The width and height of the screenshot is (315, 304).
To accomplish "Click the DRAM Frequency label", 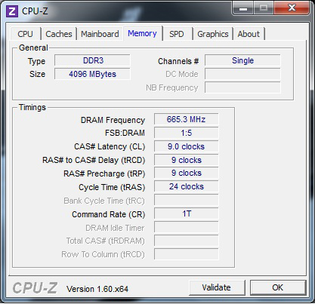I will 113,120.
